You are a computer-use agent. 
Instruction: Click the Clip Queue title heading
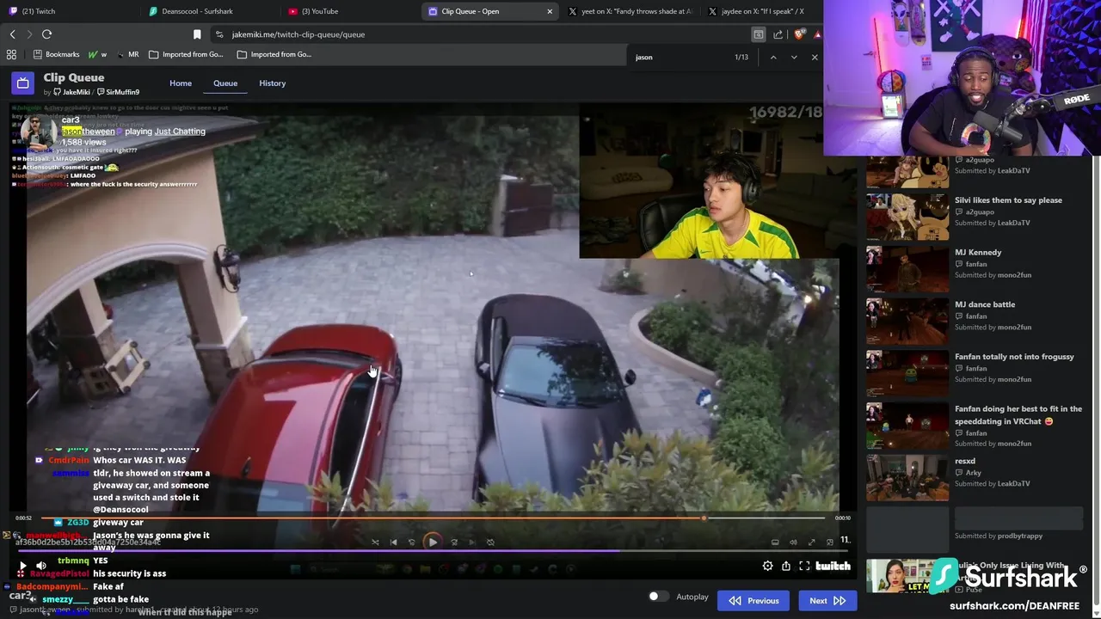point(74,77)
